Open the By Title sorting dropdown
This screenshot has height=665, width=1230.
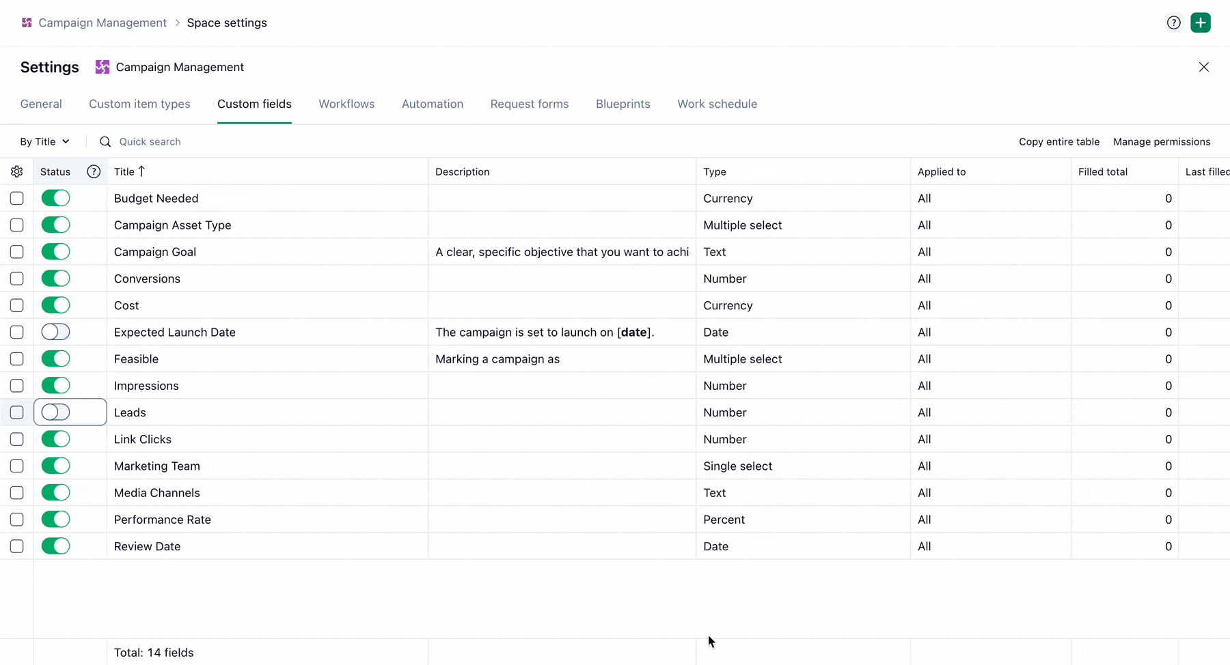44,141
